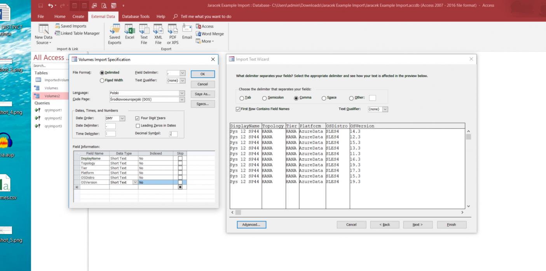This screenshot has height=271, width=546.
Task: Click the Advanced... button in wizard
Action: pos(251,224)
